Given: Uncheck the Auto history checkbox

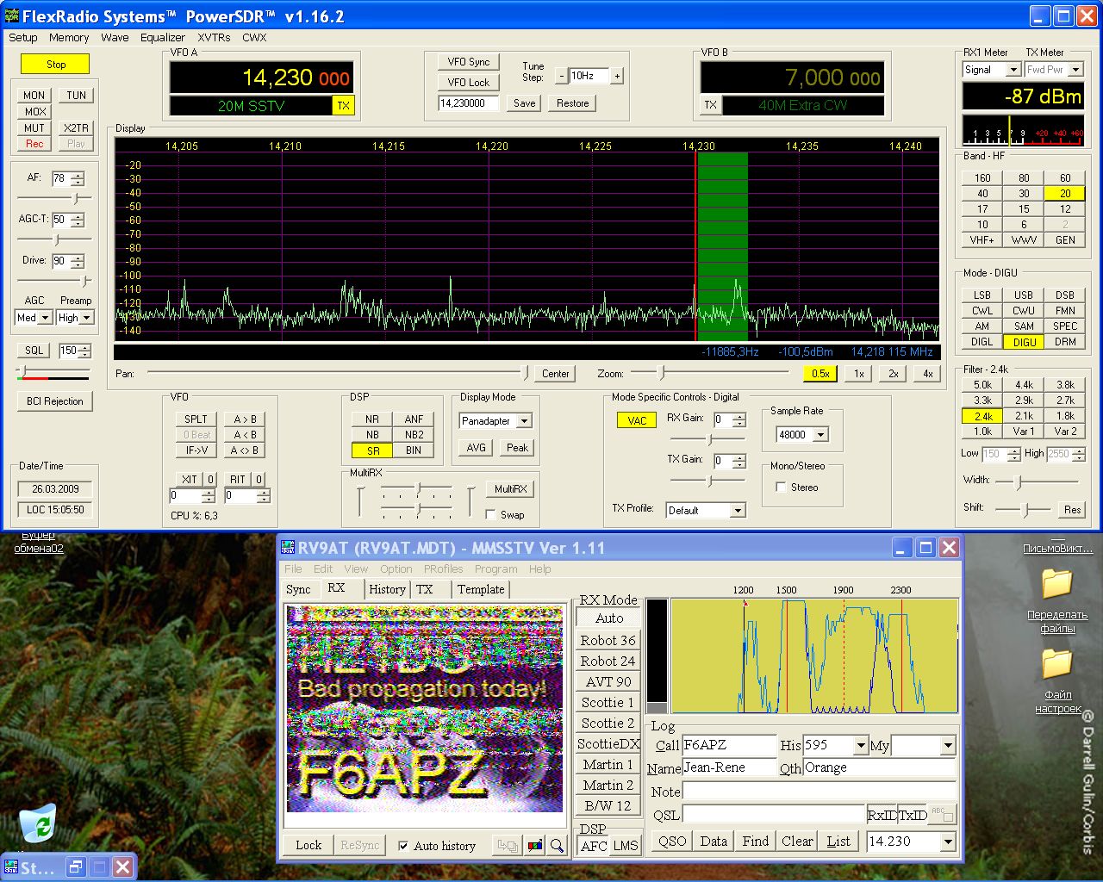Looking at the screenshot, I should (x=403, y=846).
